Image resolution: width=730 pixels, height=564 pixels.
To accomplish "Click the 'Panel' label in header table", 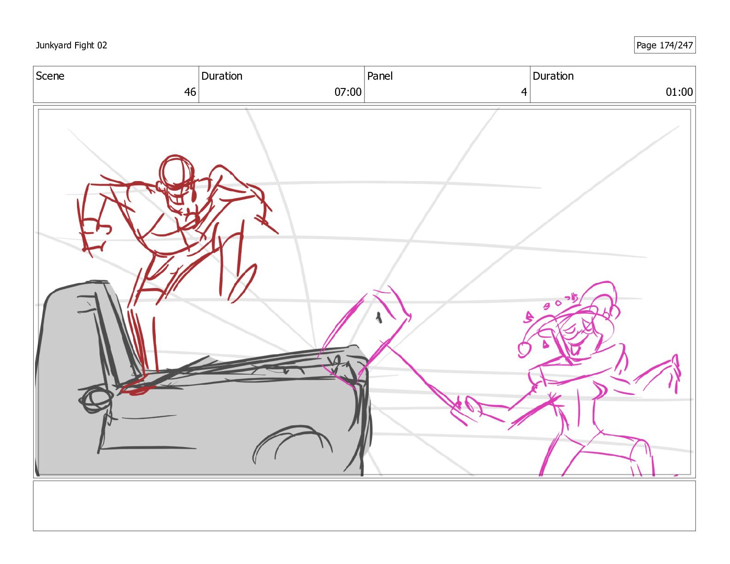I will coord(380,76).
